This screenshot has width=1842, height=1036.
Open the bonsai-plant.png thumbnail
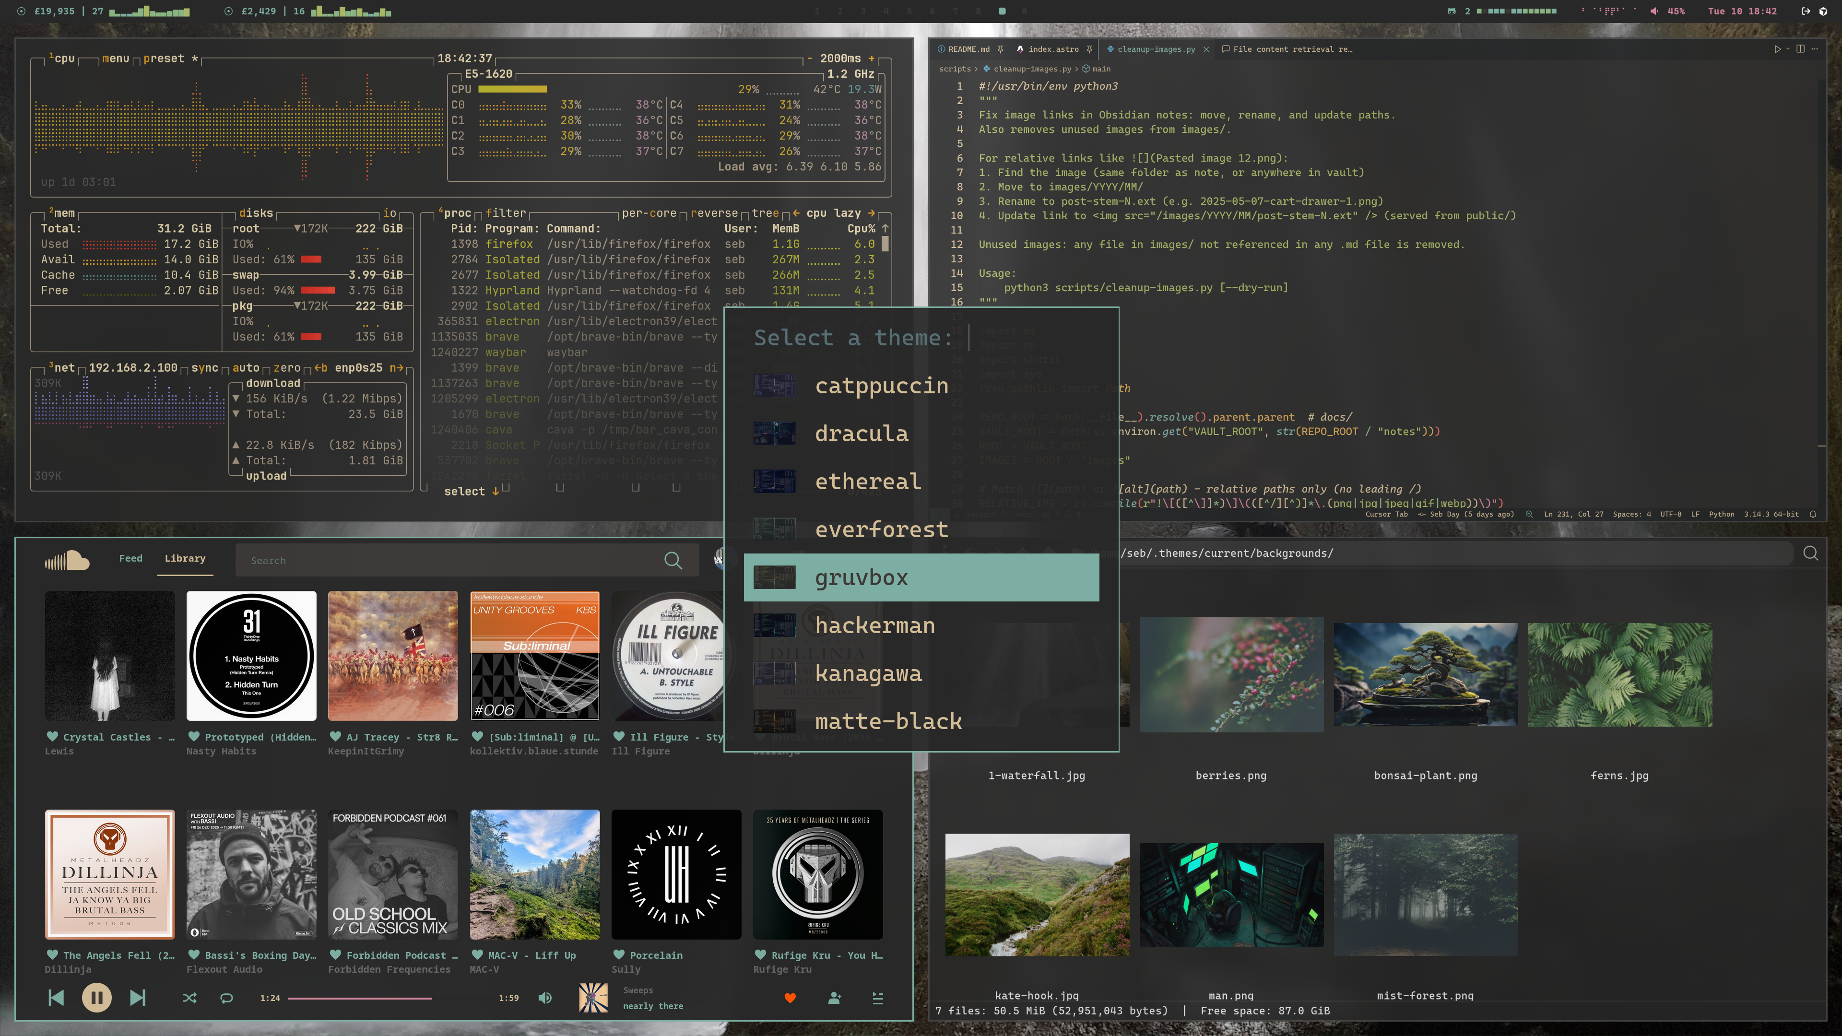click(x=1425, y=675)
